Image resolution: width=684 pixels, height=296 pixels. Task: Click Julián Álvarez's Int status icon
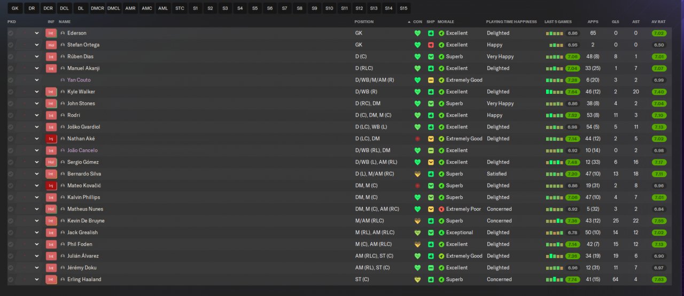pos(51,256)
